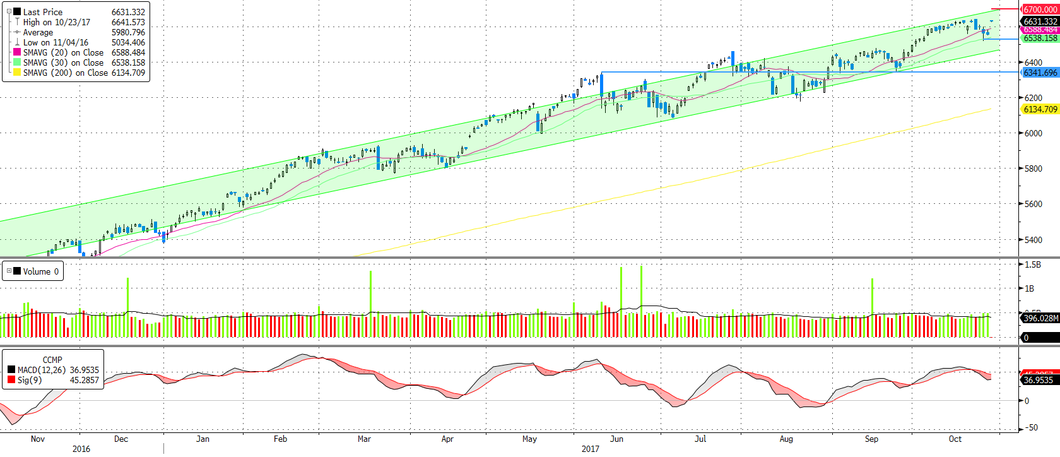
Task: Click the 5034.406 low value in legend
Action: pyautogui.click(x=128, y=42)
